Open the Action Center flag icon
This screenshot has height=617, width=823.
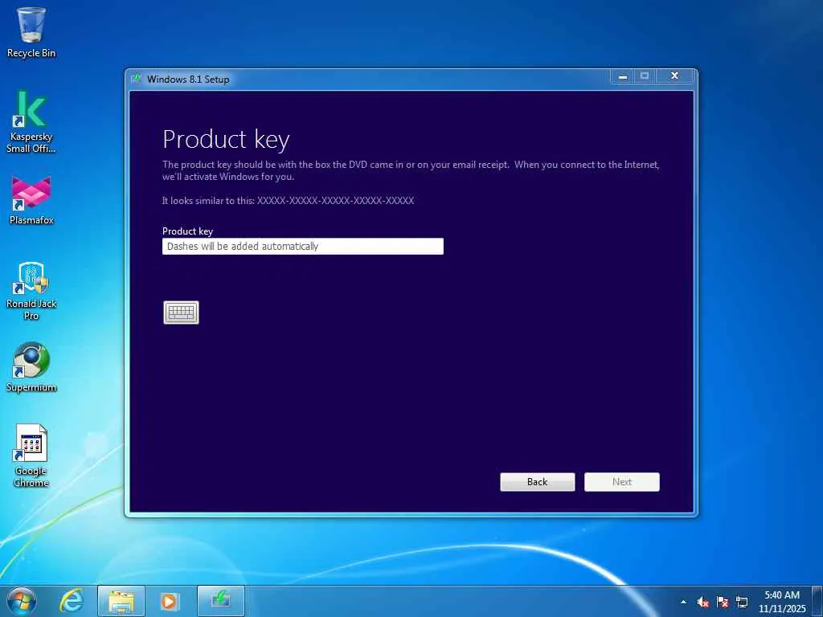[723, 602]
